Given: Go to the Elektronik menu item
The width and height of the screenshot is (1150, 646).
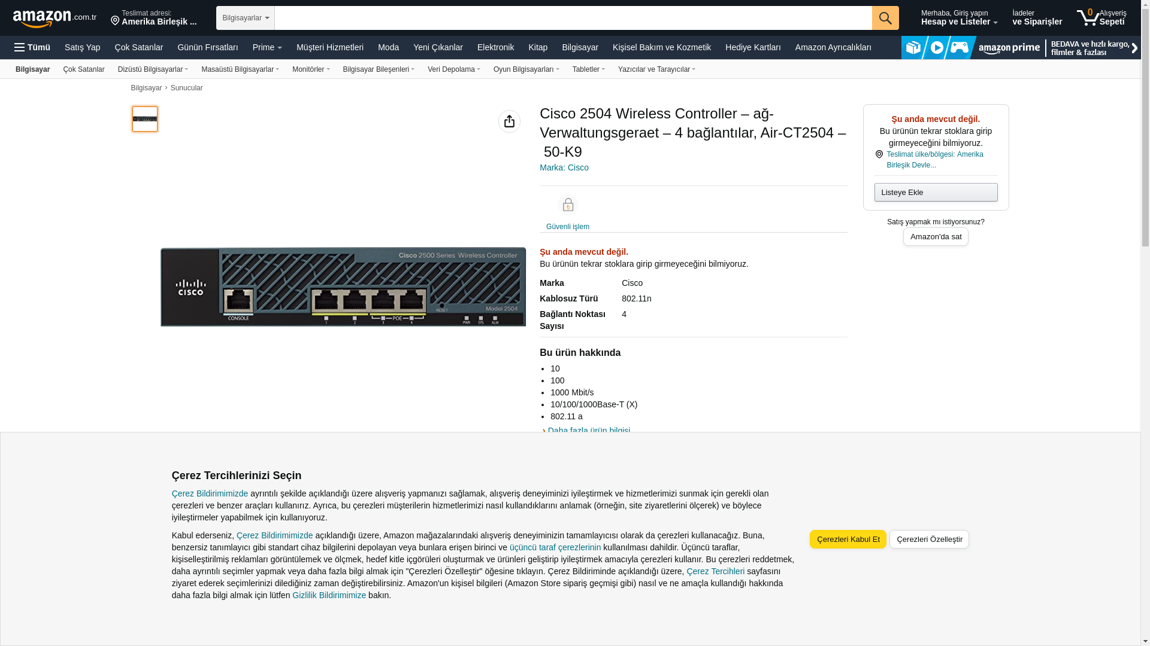Looking at the screenshot, I should click(495, 47).
